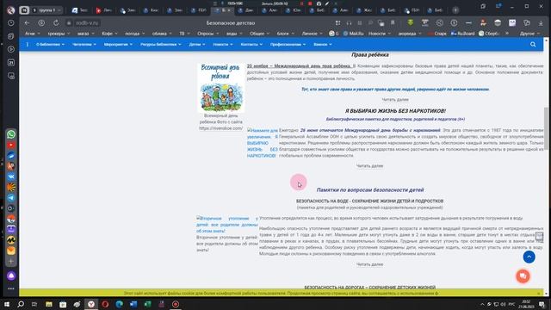The height and width of the screenshot is (310, 551).
Task: Launch the Alice assistant purple icon
Action: point(11,276)
